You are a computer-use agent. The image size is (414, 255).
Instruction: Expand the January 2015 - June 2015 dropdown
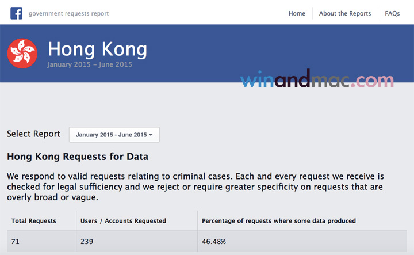tap(114, 135)
